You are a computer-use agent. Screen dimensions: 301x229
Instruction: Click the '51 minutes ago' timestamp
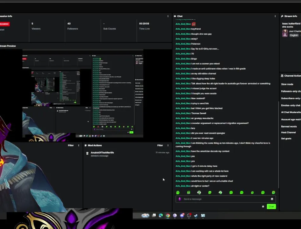point(162,153)
